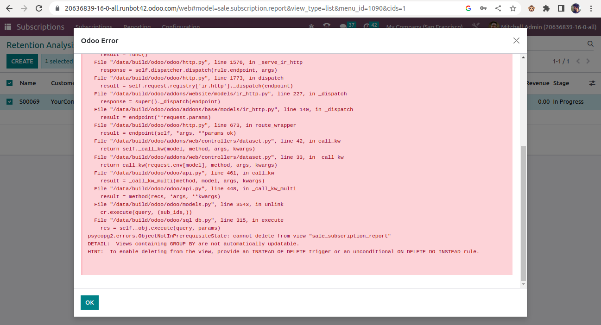Open the wrench tools icon in navbar
601x325 pixels.
(x=475, y=26)
